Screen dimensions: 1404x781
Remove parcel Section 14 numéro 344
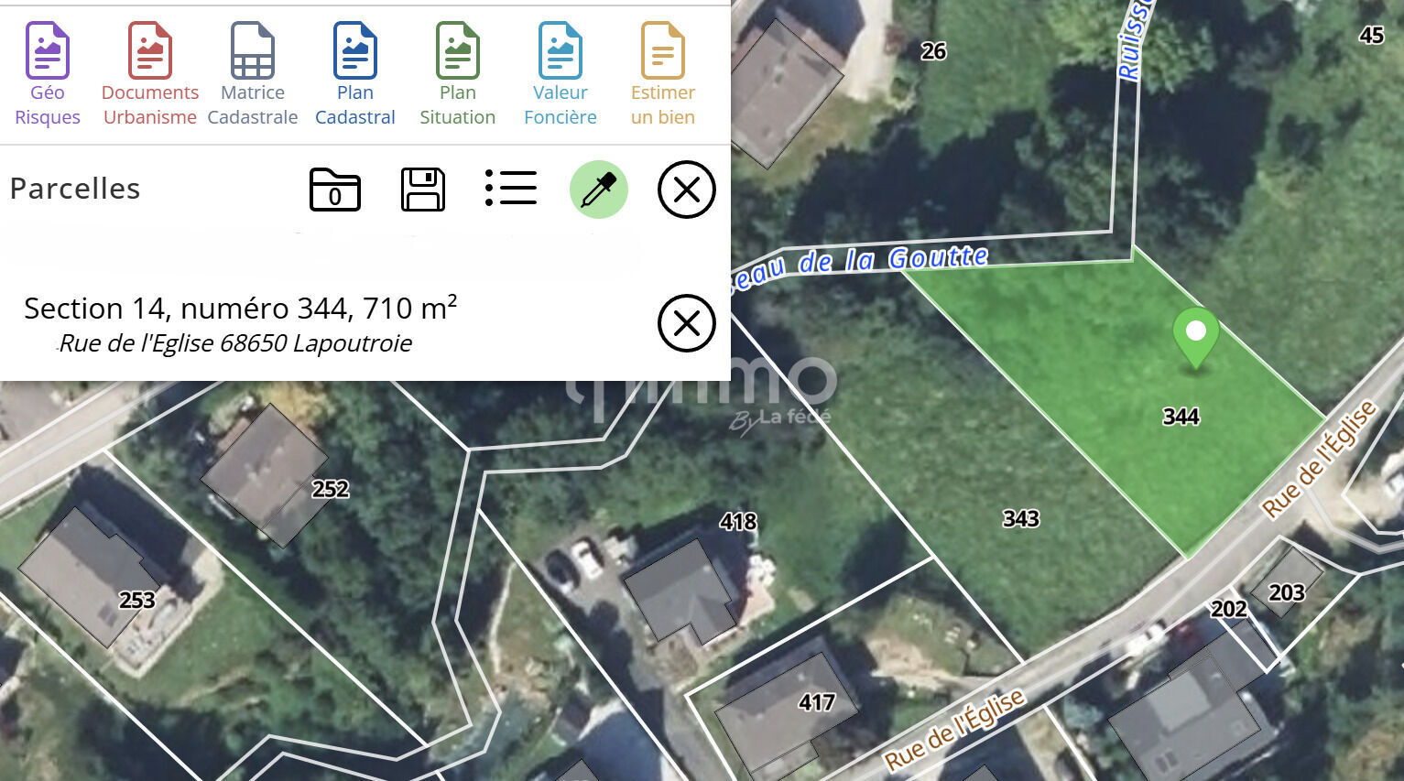[686, 323]
